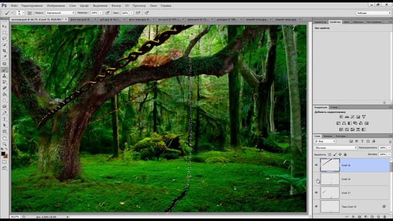The height and width of the screenshot is (221, 393).
Task: Click the foreground color swatch
Action: (x=3, y=153)
